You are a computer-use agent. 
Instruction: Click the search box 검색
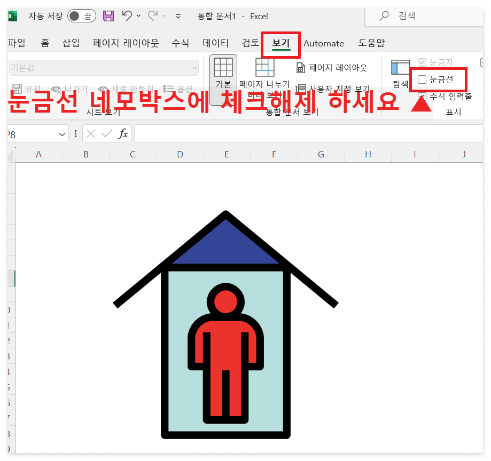pyautogui.click(x=424, y=16)
